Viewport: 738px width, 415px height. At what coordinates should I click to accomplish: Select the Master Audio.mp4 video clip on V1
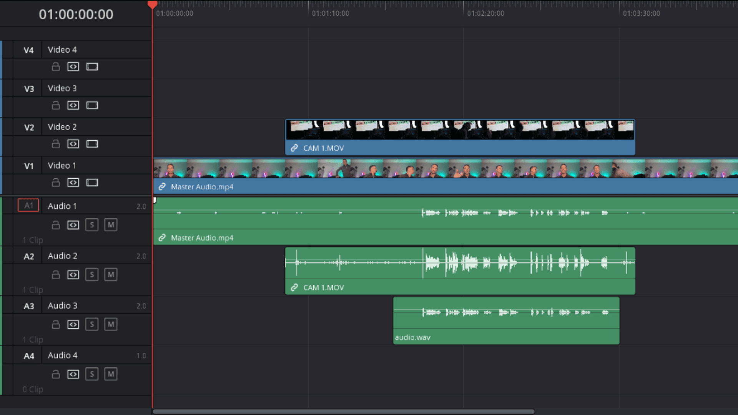pyautogui.click(x=446, y=176)
